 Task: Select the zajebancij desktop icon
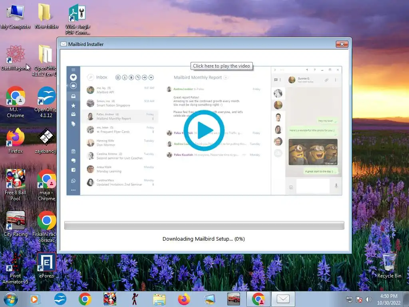click(46, 141)
